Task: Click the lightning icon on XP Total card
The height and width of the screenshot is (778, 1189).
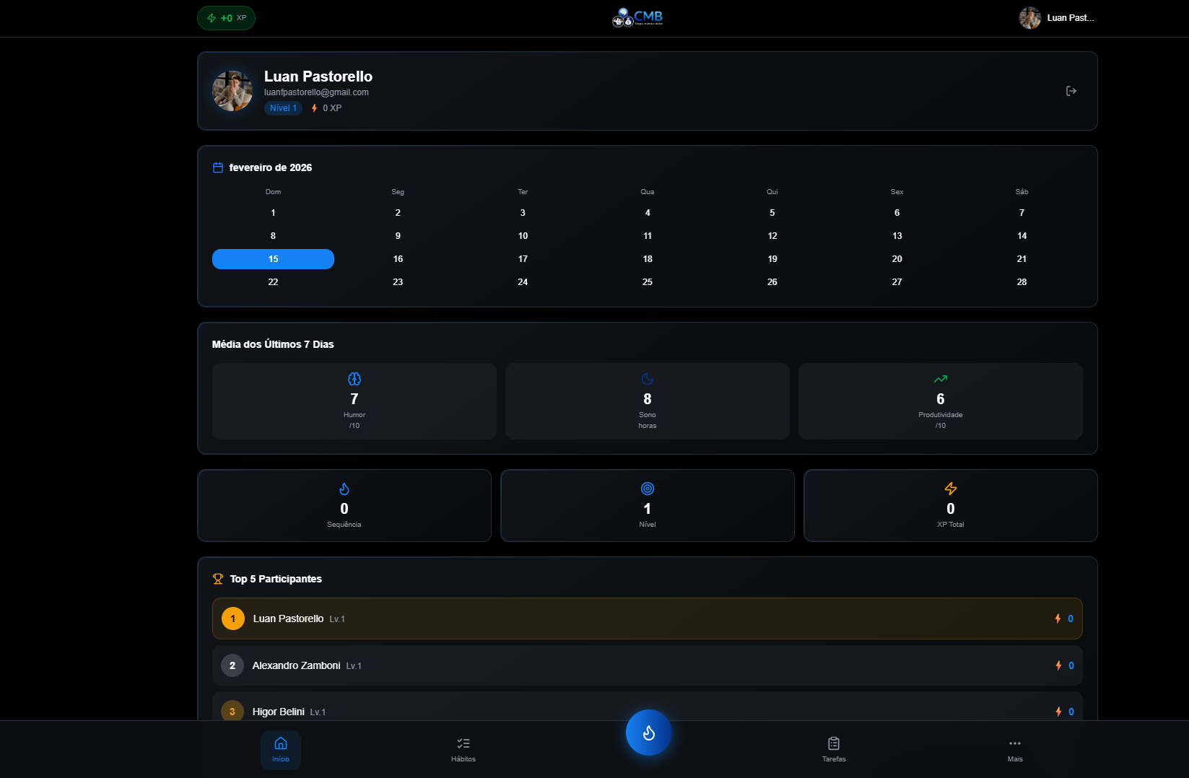Action: pos(950,489)
